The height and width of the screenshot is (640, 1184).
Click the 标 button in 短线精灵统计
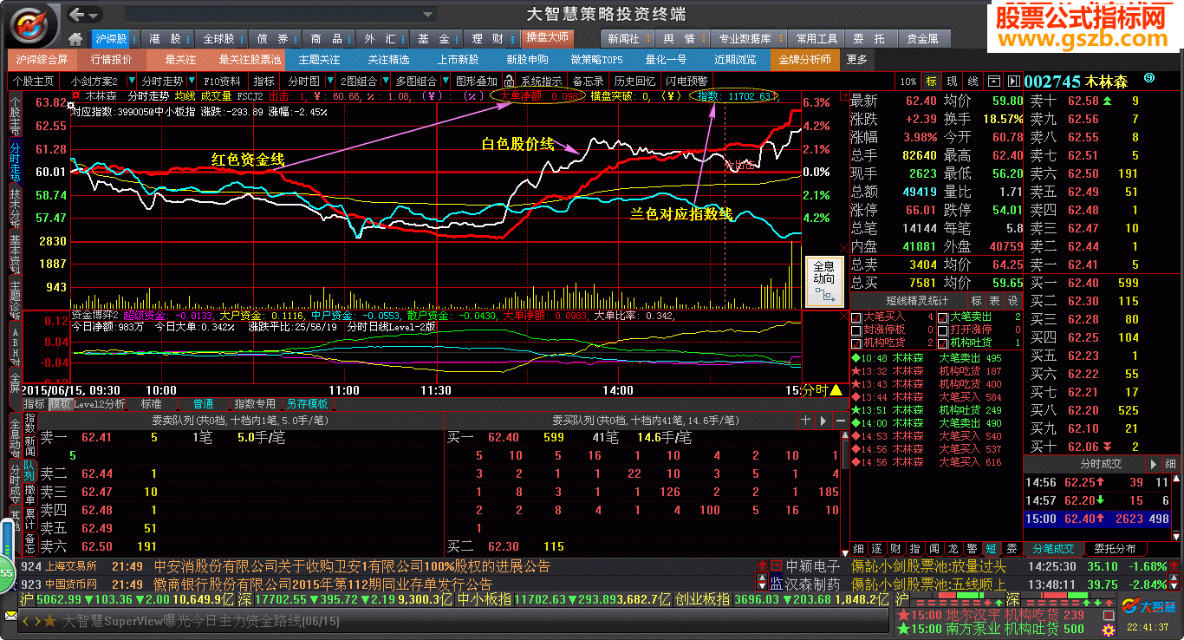976,301
